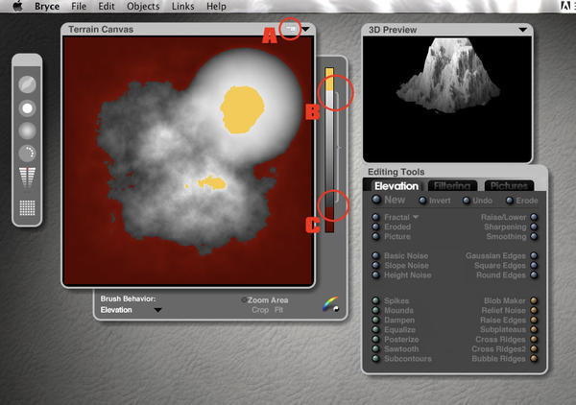576x405 pixels.
Task: Click the brush level dial control
Action: [x=27, y=154]
